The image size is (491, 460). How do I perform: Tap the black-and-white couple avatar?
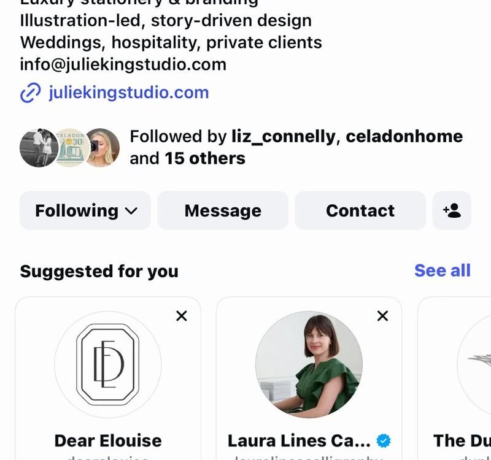[x=38, y=148]
